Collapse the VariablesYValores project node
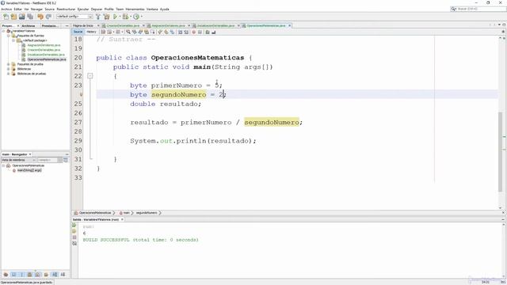This screenshot has height=285, width=507. click(3, 31)
